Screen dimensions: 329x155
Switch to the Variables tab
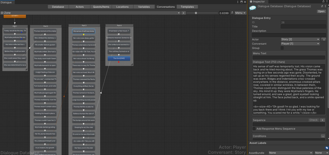point(144,7)
